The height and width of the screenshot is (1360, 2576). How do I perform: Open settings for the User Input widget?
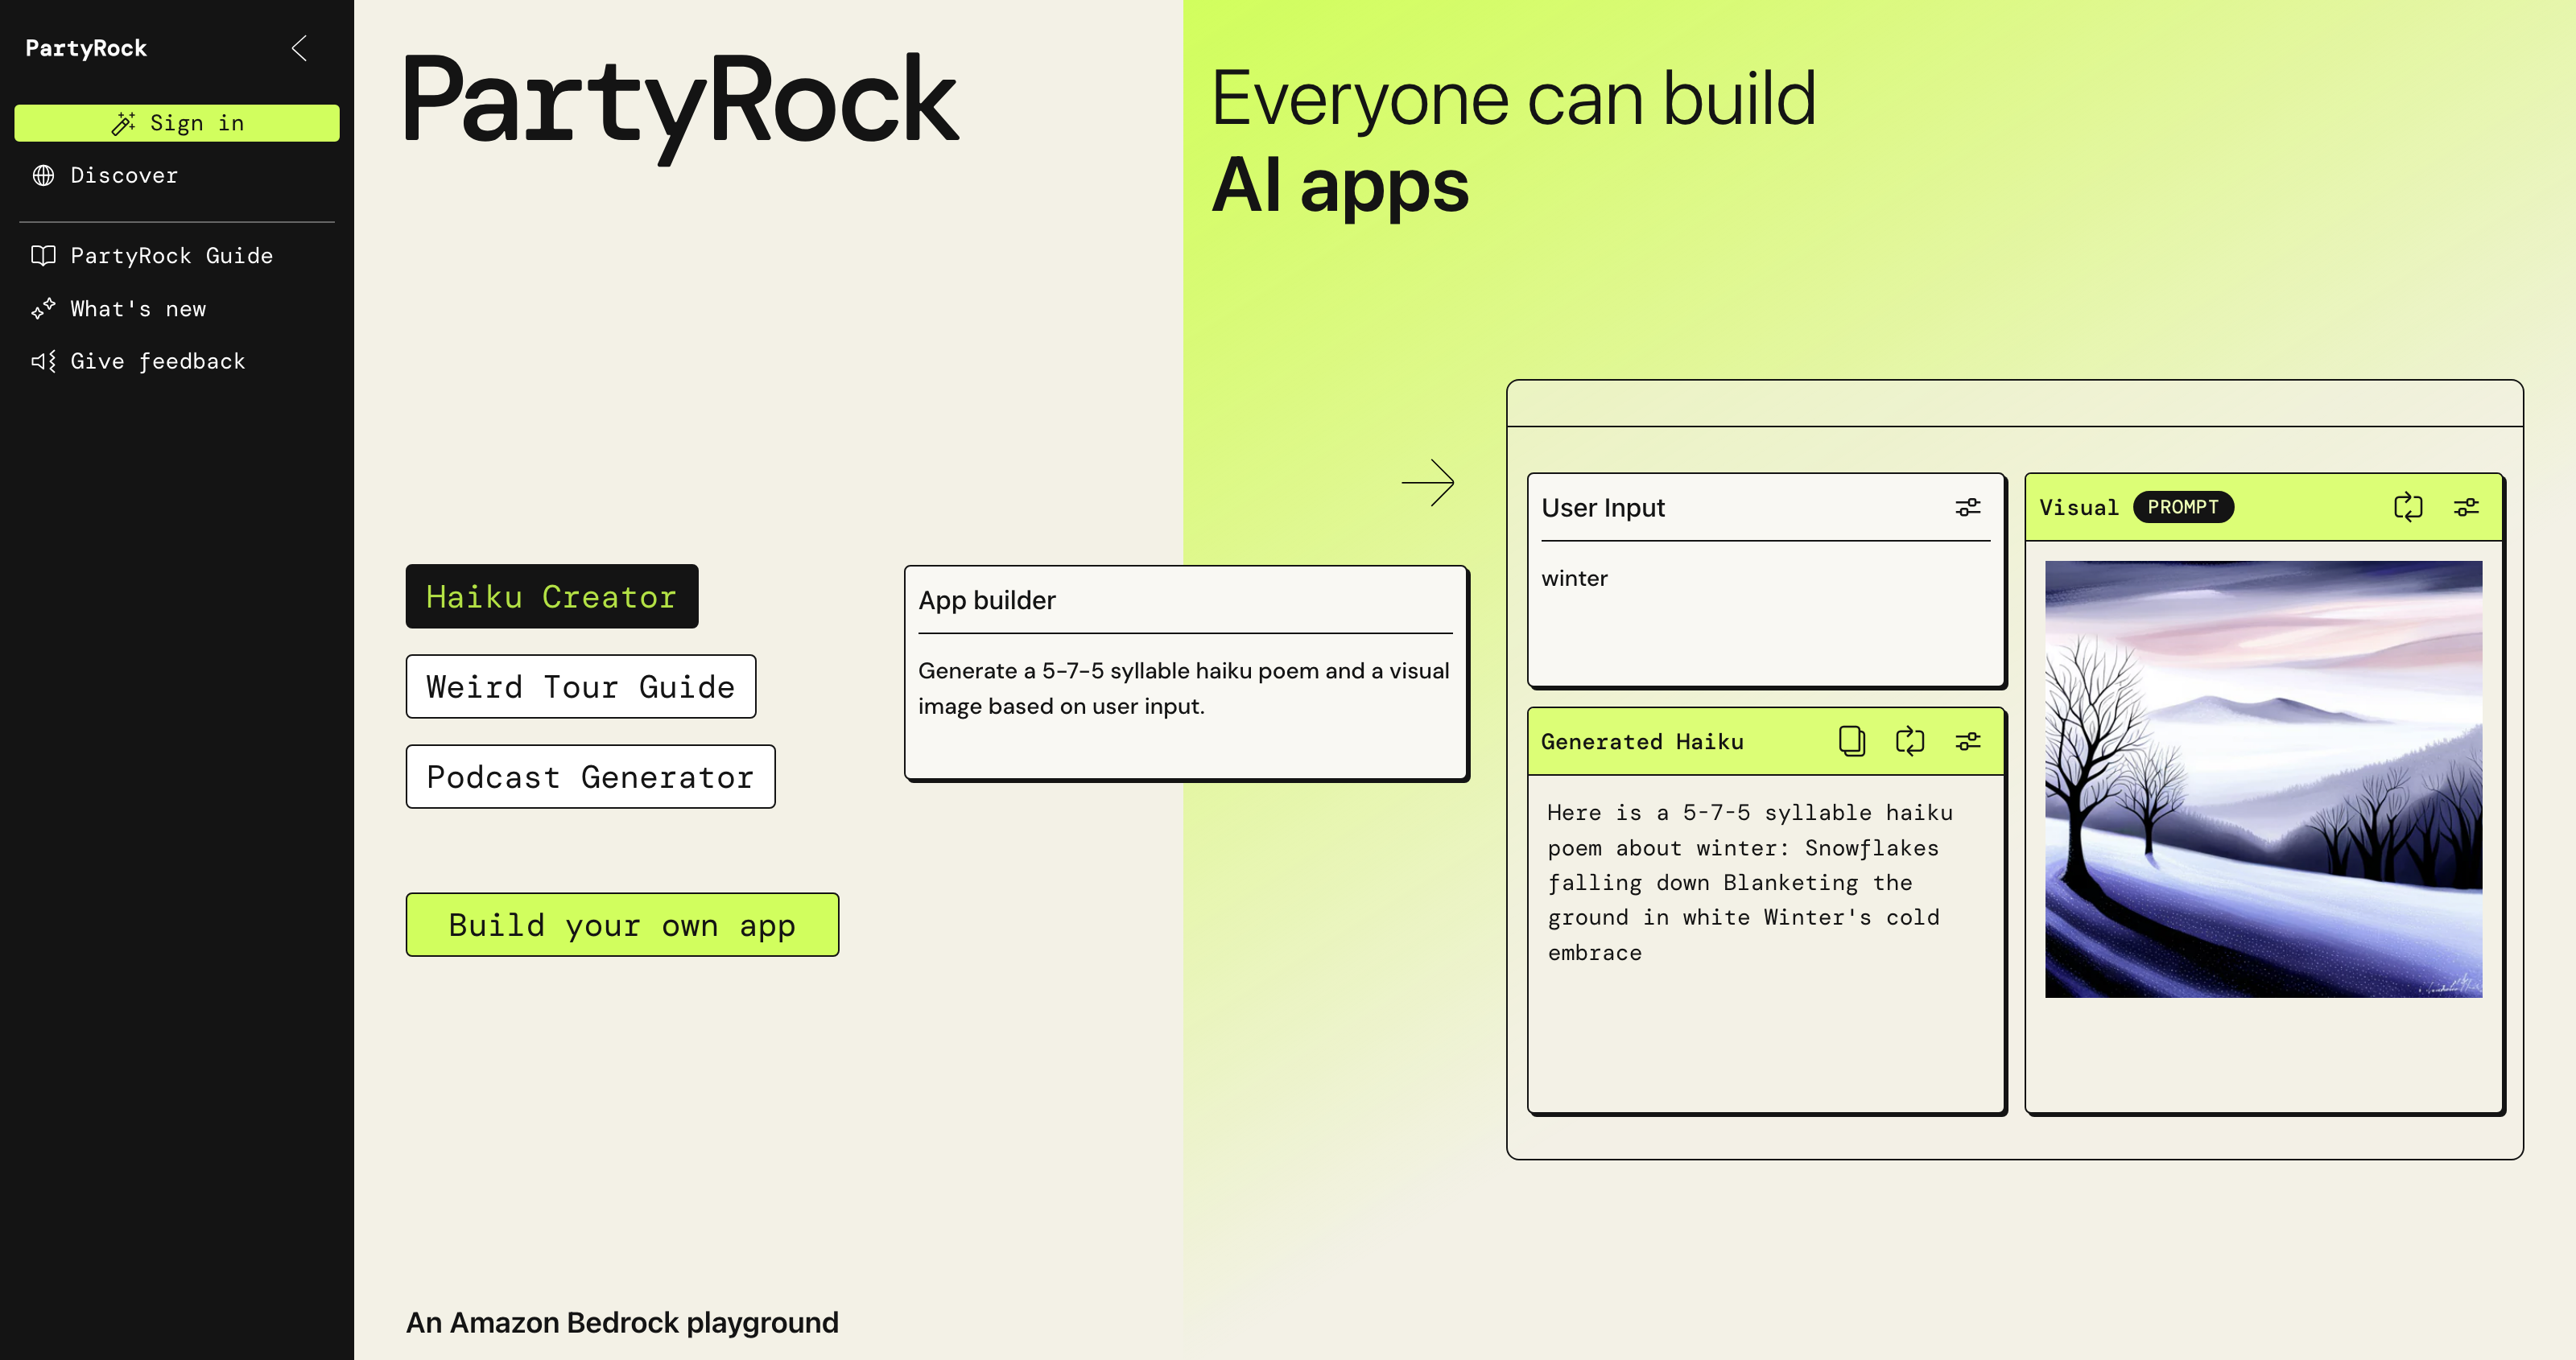(x=1968, y=508)
